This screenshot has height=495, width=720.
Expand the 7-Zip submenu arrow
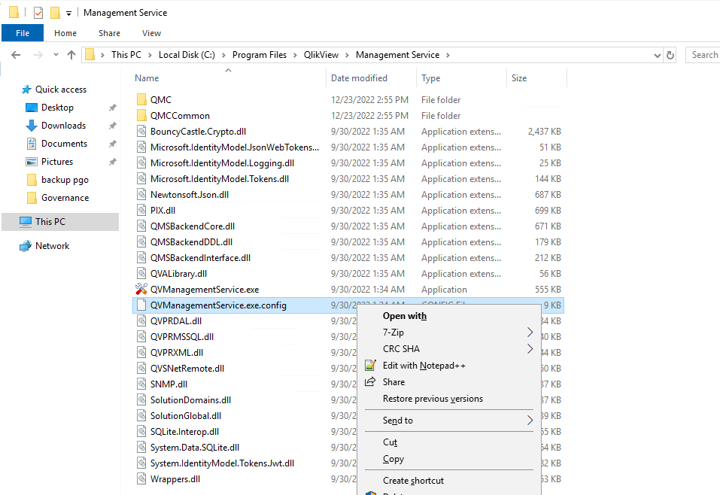click(530, 332)
